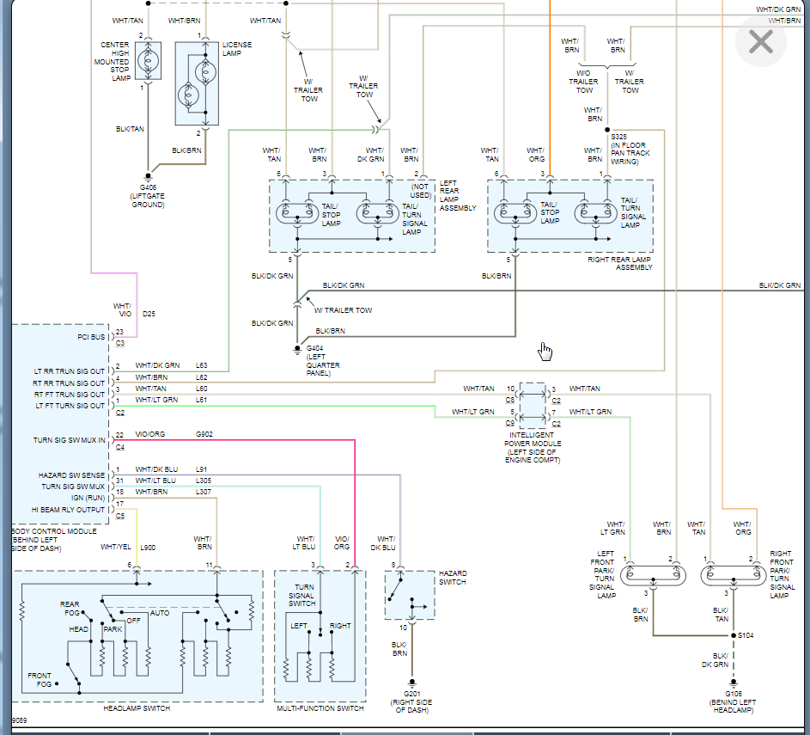Click the Left Front Park/Turn Signal Lamp symbol
Viewport: 810px width, 735px height.
[653, 575]
